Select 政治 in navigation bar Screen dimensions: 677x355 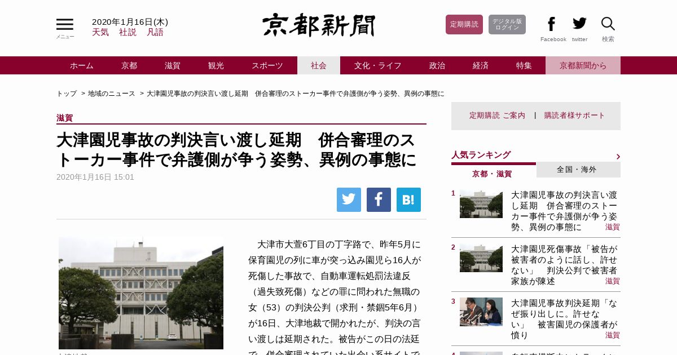pos(437,65)
